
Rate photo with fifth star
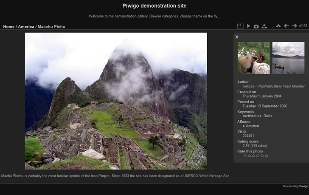click(x=262, y=155)
